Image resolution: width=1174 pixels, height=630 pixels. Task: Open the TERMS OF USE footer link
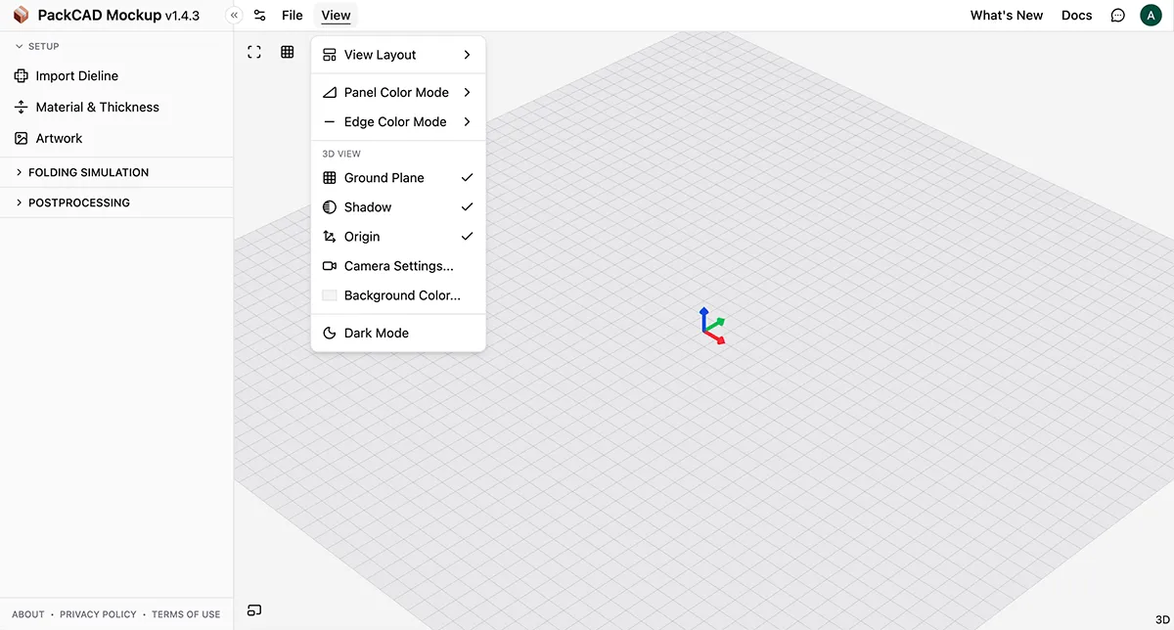(x=186, y=614)
